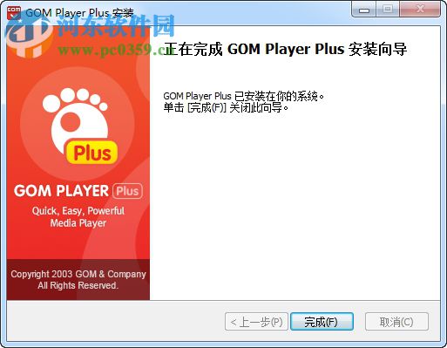This screenshot has width=447, height=348.
Task: Click the 取消(C) cancel button
Action: tap(396, 322)
